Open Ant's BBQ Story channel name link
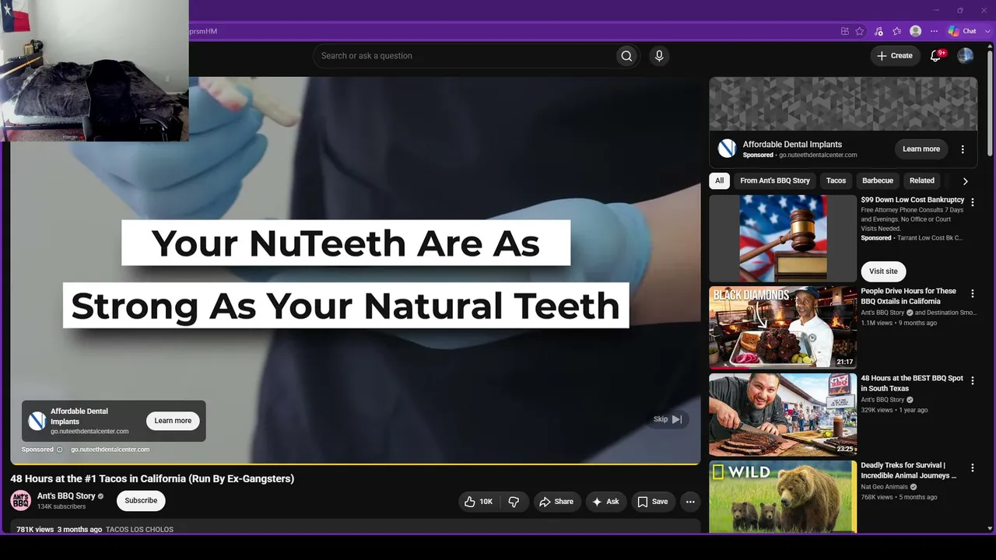Screen dimensions: 996x560 [66, 496]
